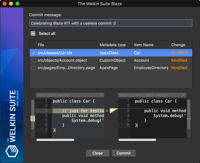Toggle the Select all checkbox
The height and width of the screenshot is (163, 200).
point(33,34)
